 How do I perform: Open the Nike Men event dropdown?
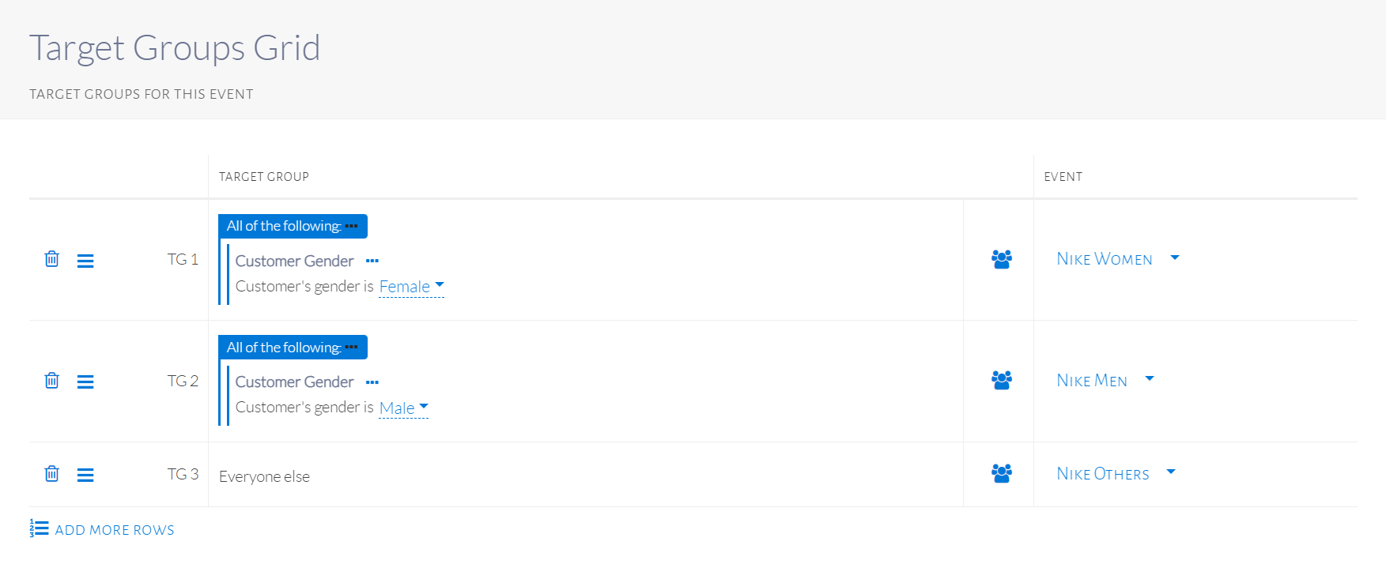[x=1105, y=381]
